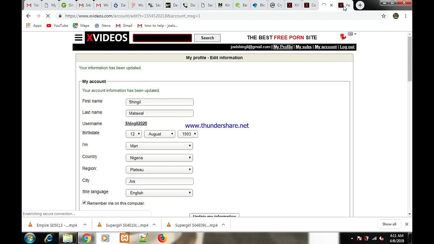The height and width of the screenshot is (244, 434).
Task: Open the Region dropdown showing Plateau
Action: click(159, 169)
